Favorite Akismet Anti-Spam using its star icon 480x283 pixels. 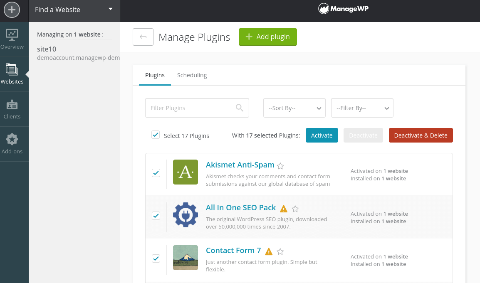[280, 166]
